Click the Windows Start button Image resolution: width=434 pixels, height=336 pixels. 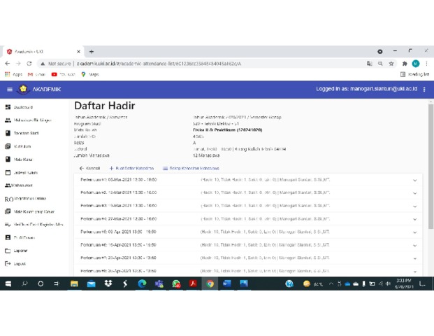point(8,283)
